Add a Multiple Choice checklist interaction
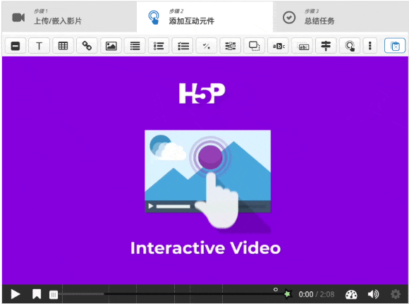Viewport: 409px width, 304px height. click(183, 46)
